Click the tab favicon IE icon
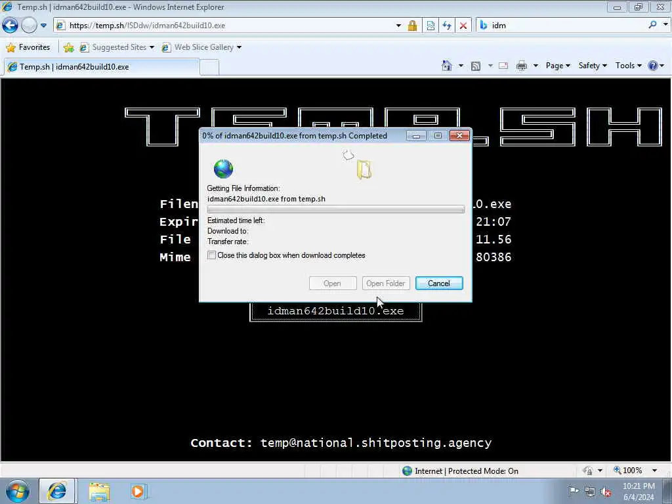 12,67
